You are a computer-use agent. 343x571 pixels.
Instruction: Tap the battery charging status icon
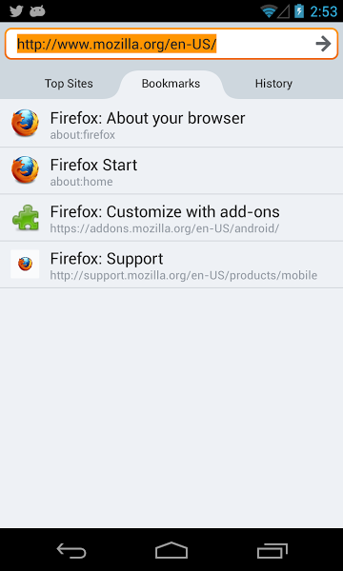tap(299, 10)
